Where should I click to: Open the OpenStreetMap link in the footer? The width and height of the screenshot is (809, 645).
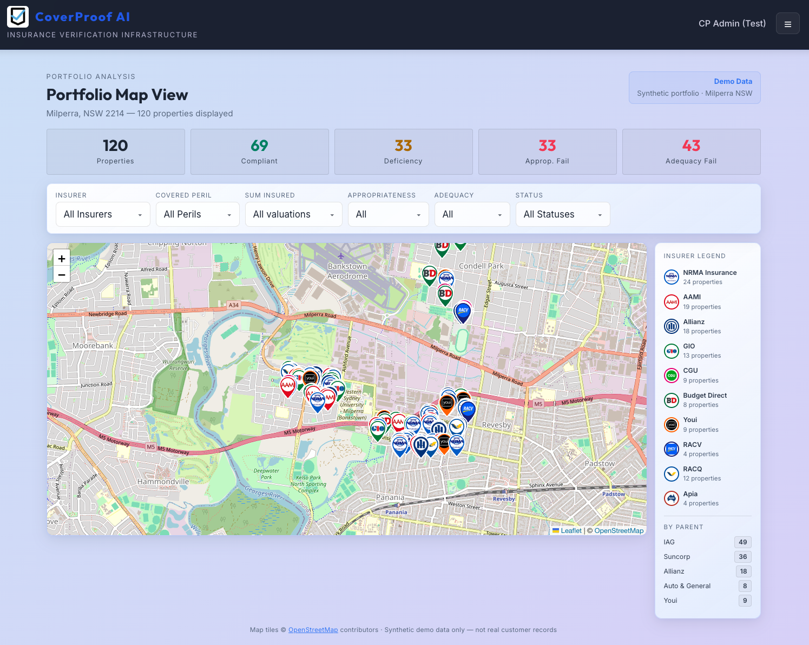pyautogui.click(x=313, y=630)
